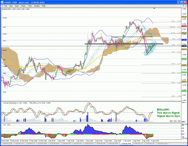The image size is (188, 146).
Task: Click the CCI indicator window label
Action: [x=7, y=125]
